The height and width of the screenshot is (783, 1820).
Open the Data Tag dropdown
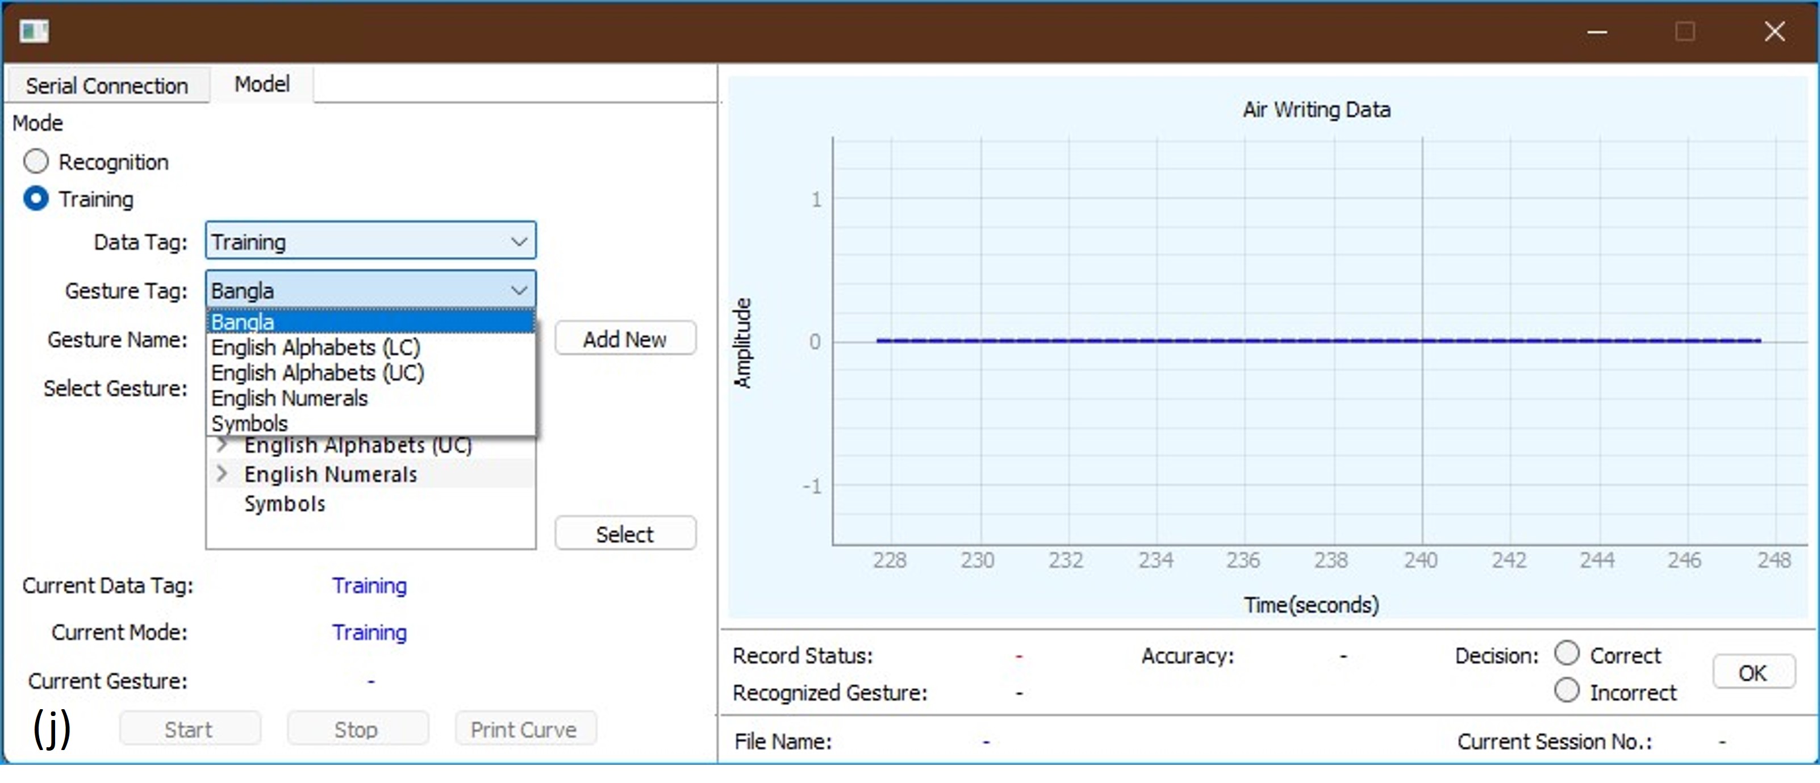(519, 241)
